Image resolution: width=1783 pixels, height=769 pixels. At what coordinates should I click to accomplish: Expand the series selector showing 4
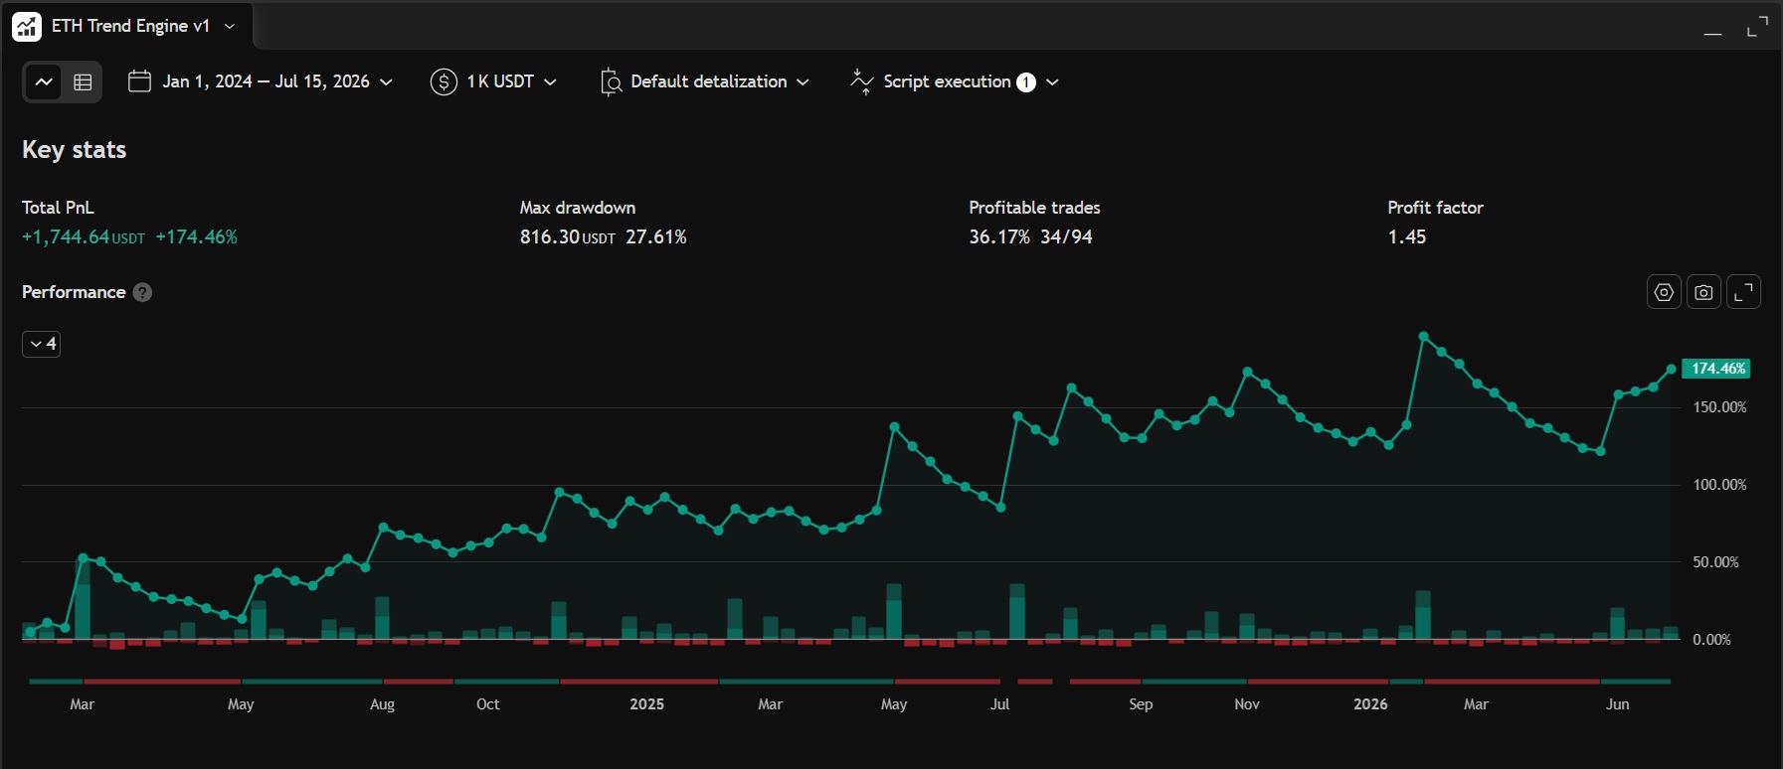41,344
